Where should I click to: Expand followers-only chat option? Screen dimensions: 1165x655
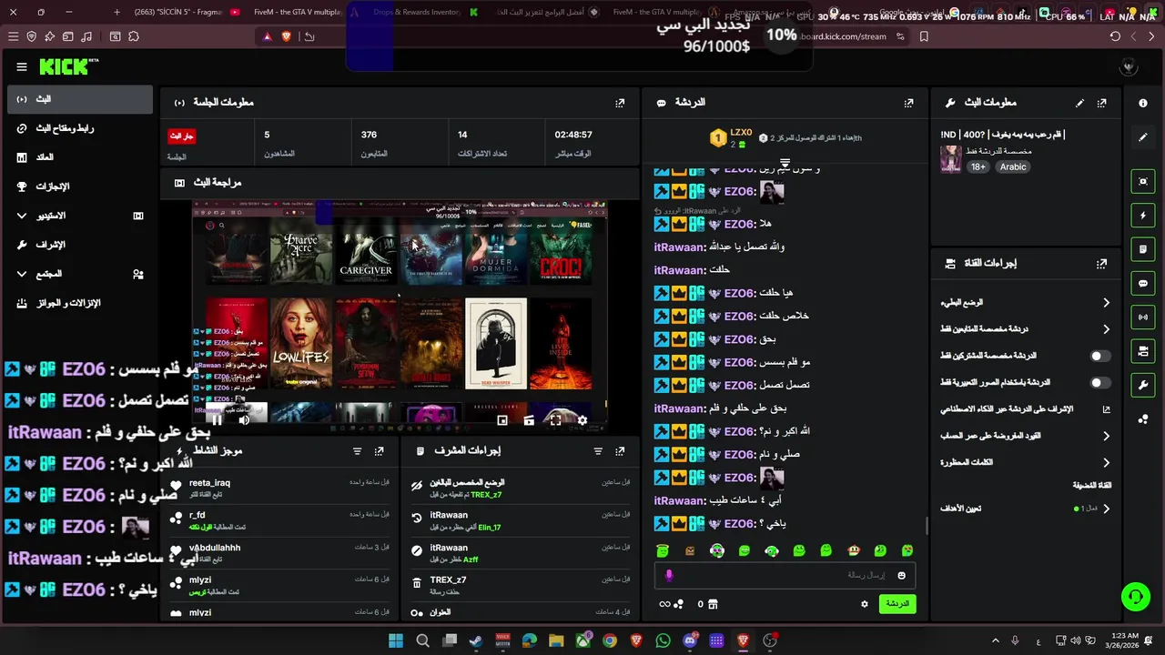click(1026, 329)
